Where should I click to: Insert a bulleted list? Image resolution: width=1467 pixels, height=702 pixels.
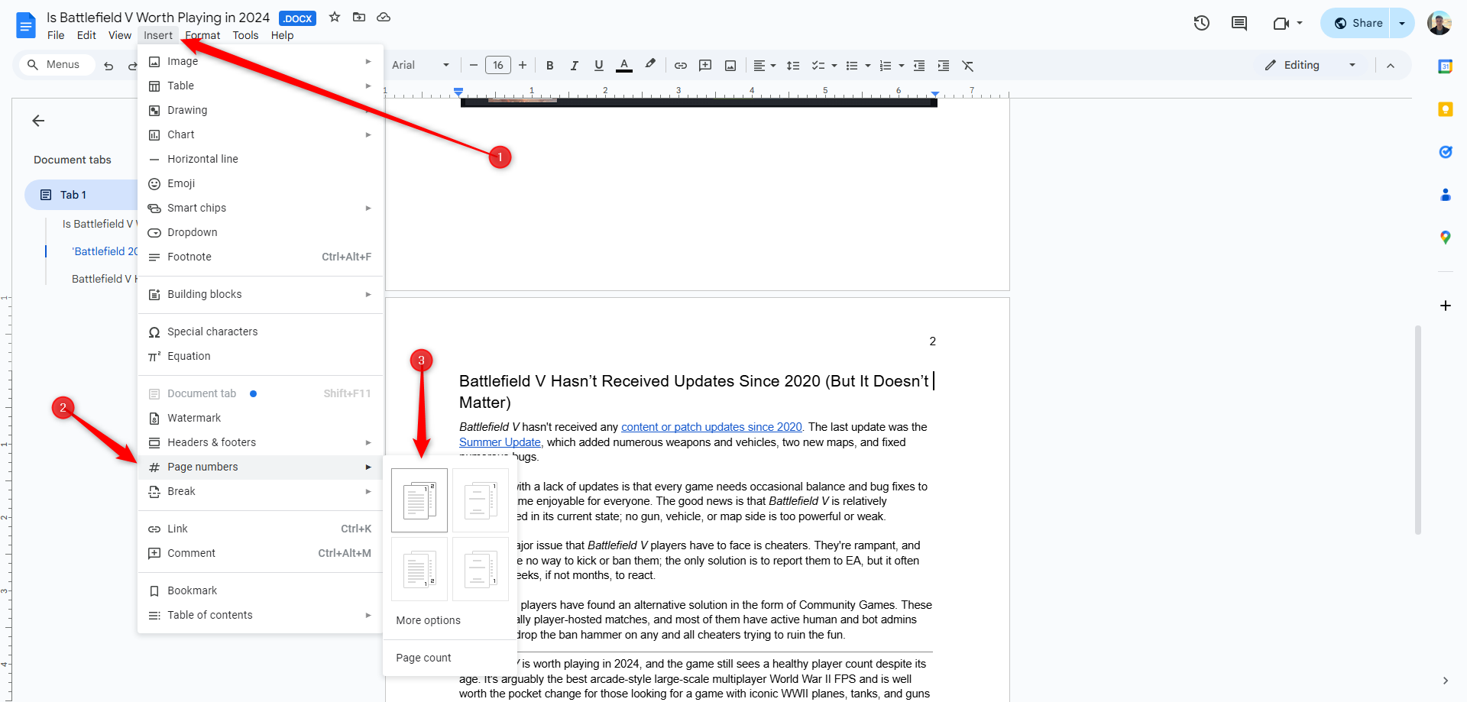[852, 66]
